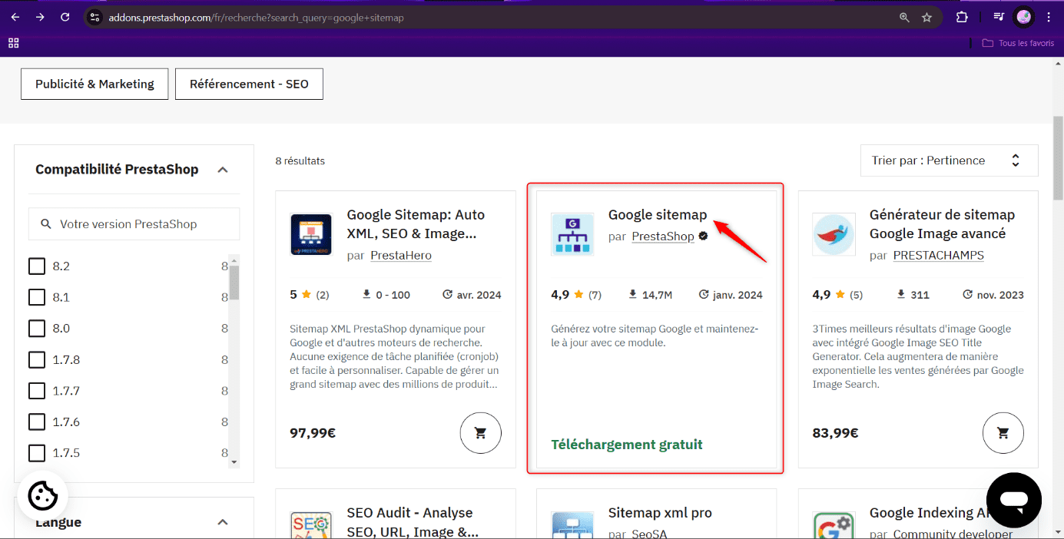The image size is (1064, 539).
Task: Open the Google sitemap module by PrestaShop
Action: point(658,215)
